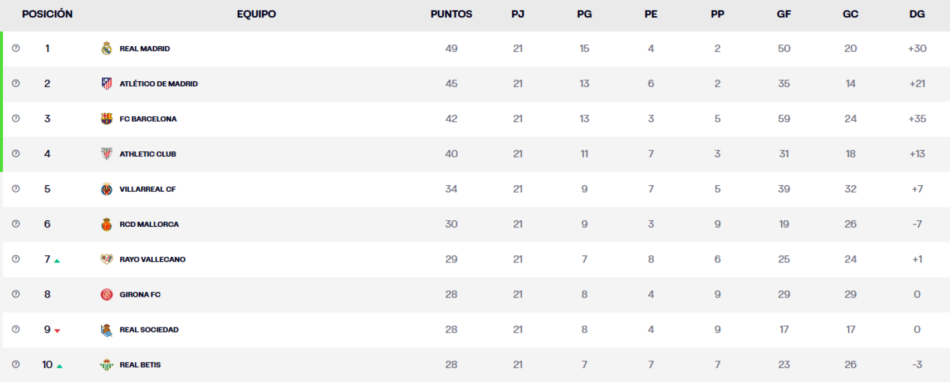Screen dimensions: 950x382
Task: Click the Athletic Club crest icon
Action: coord(106,154)
